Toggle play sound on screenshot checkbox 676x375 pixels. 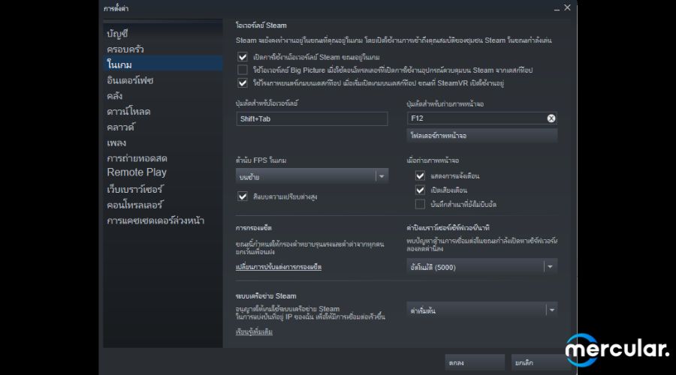coord(420,190)
